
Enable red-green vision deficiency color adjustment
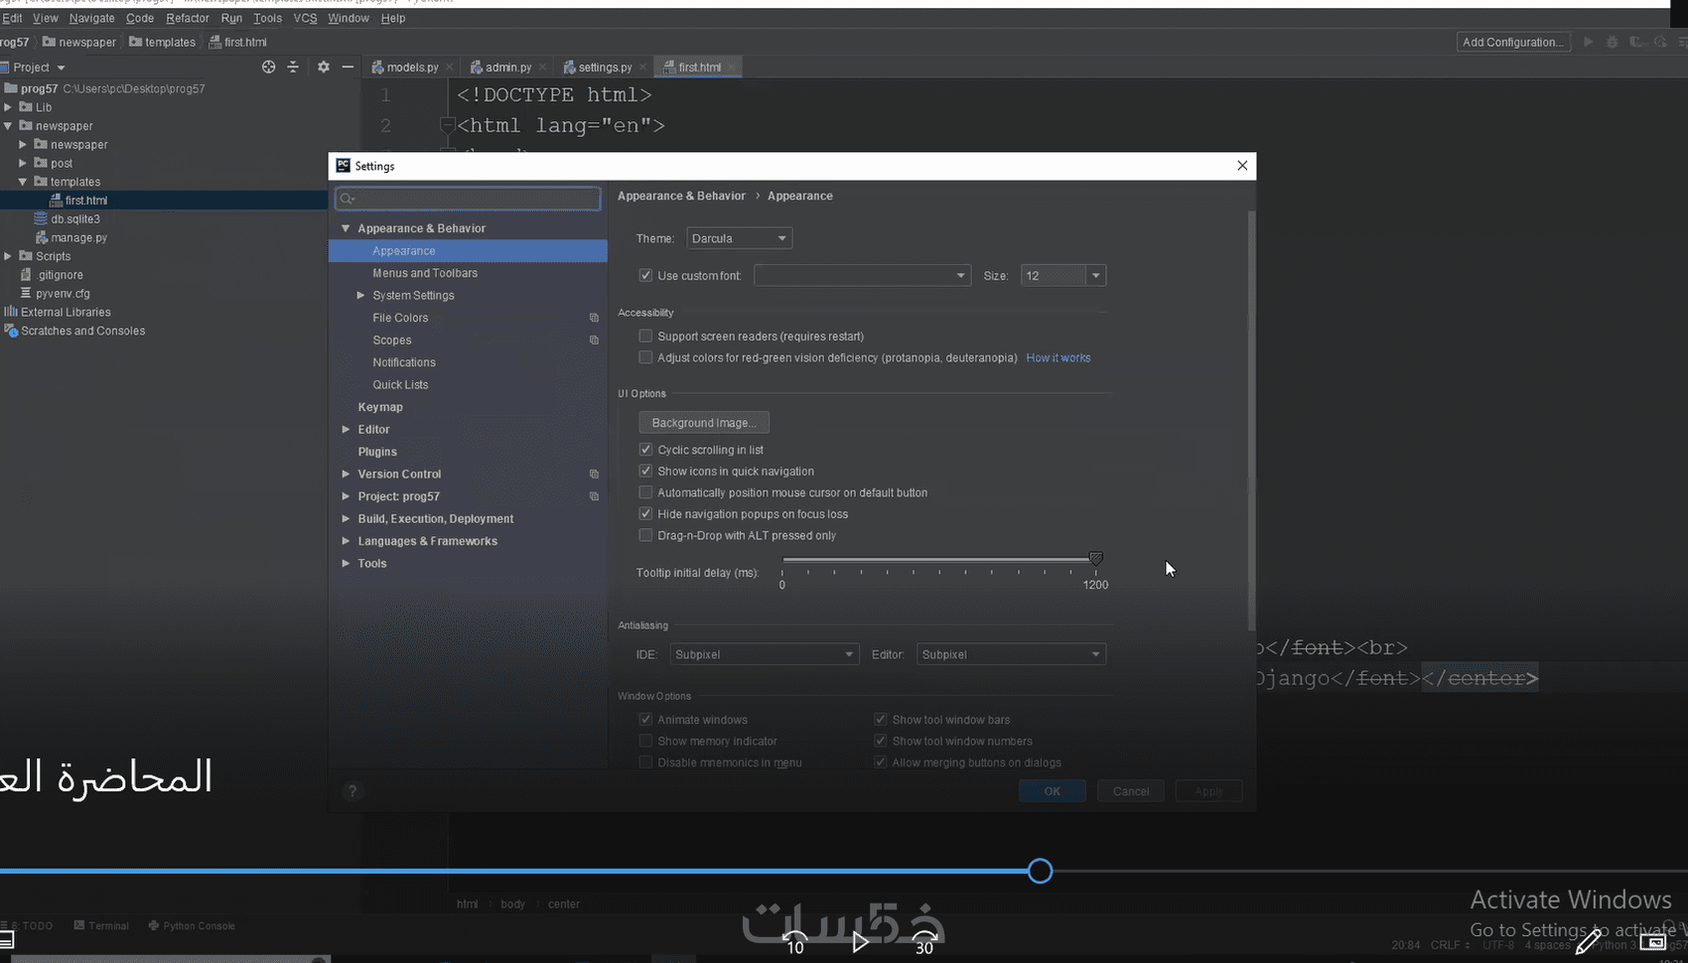(x=645, y=357)
